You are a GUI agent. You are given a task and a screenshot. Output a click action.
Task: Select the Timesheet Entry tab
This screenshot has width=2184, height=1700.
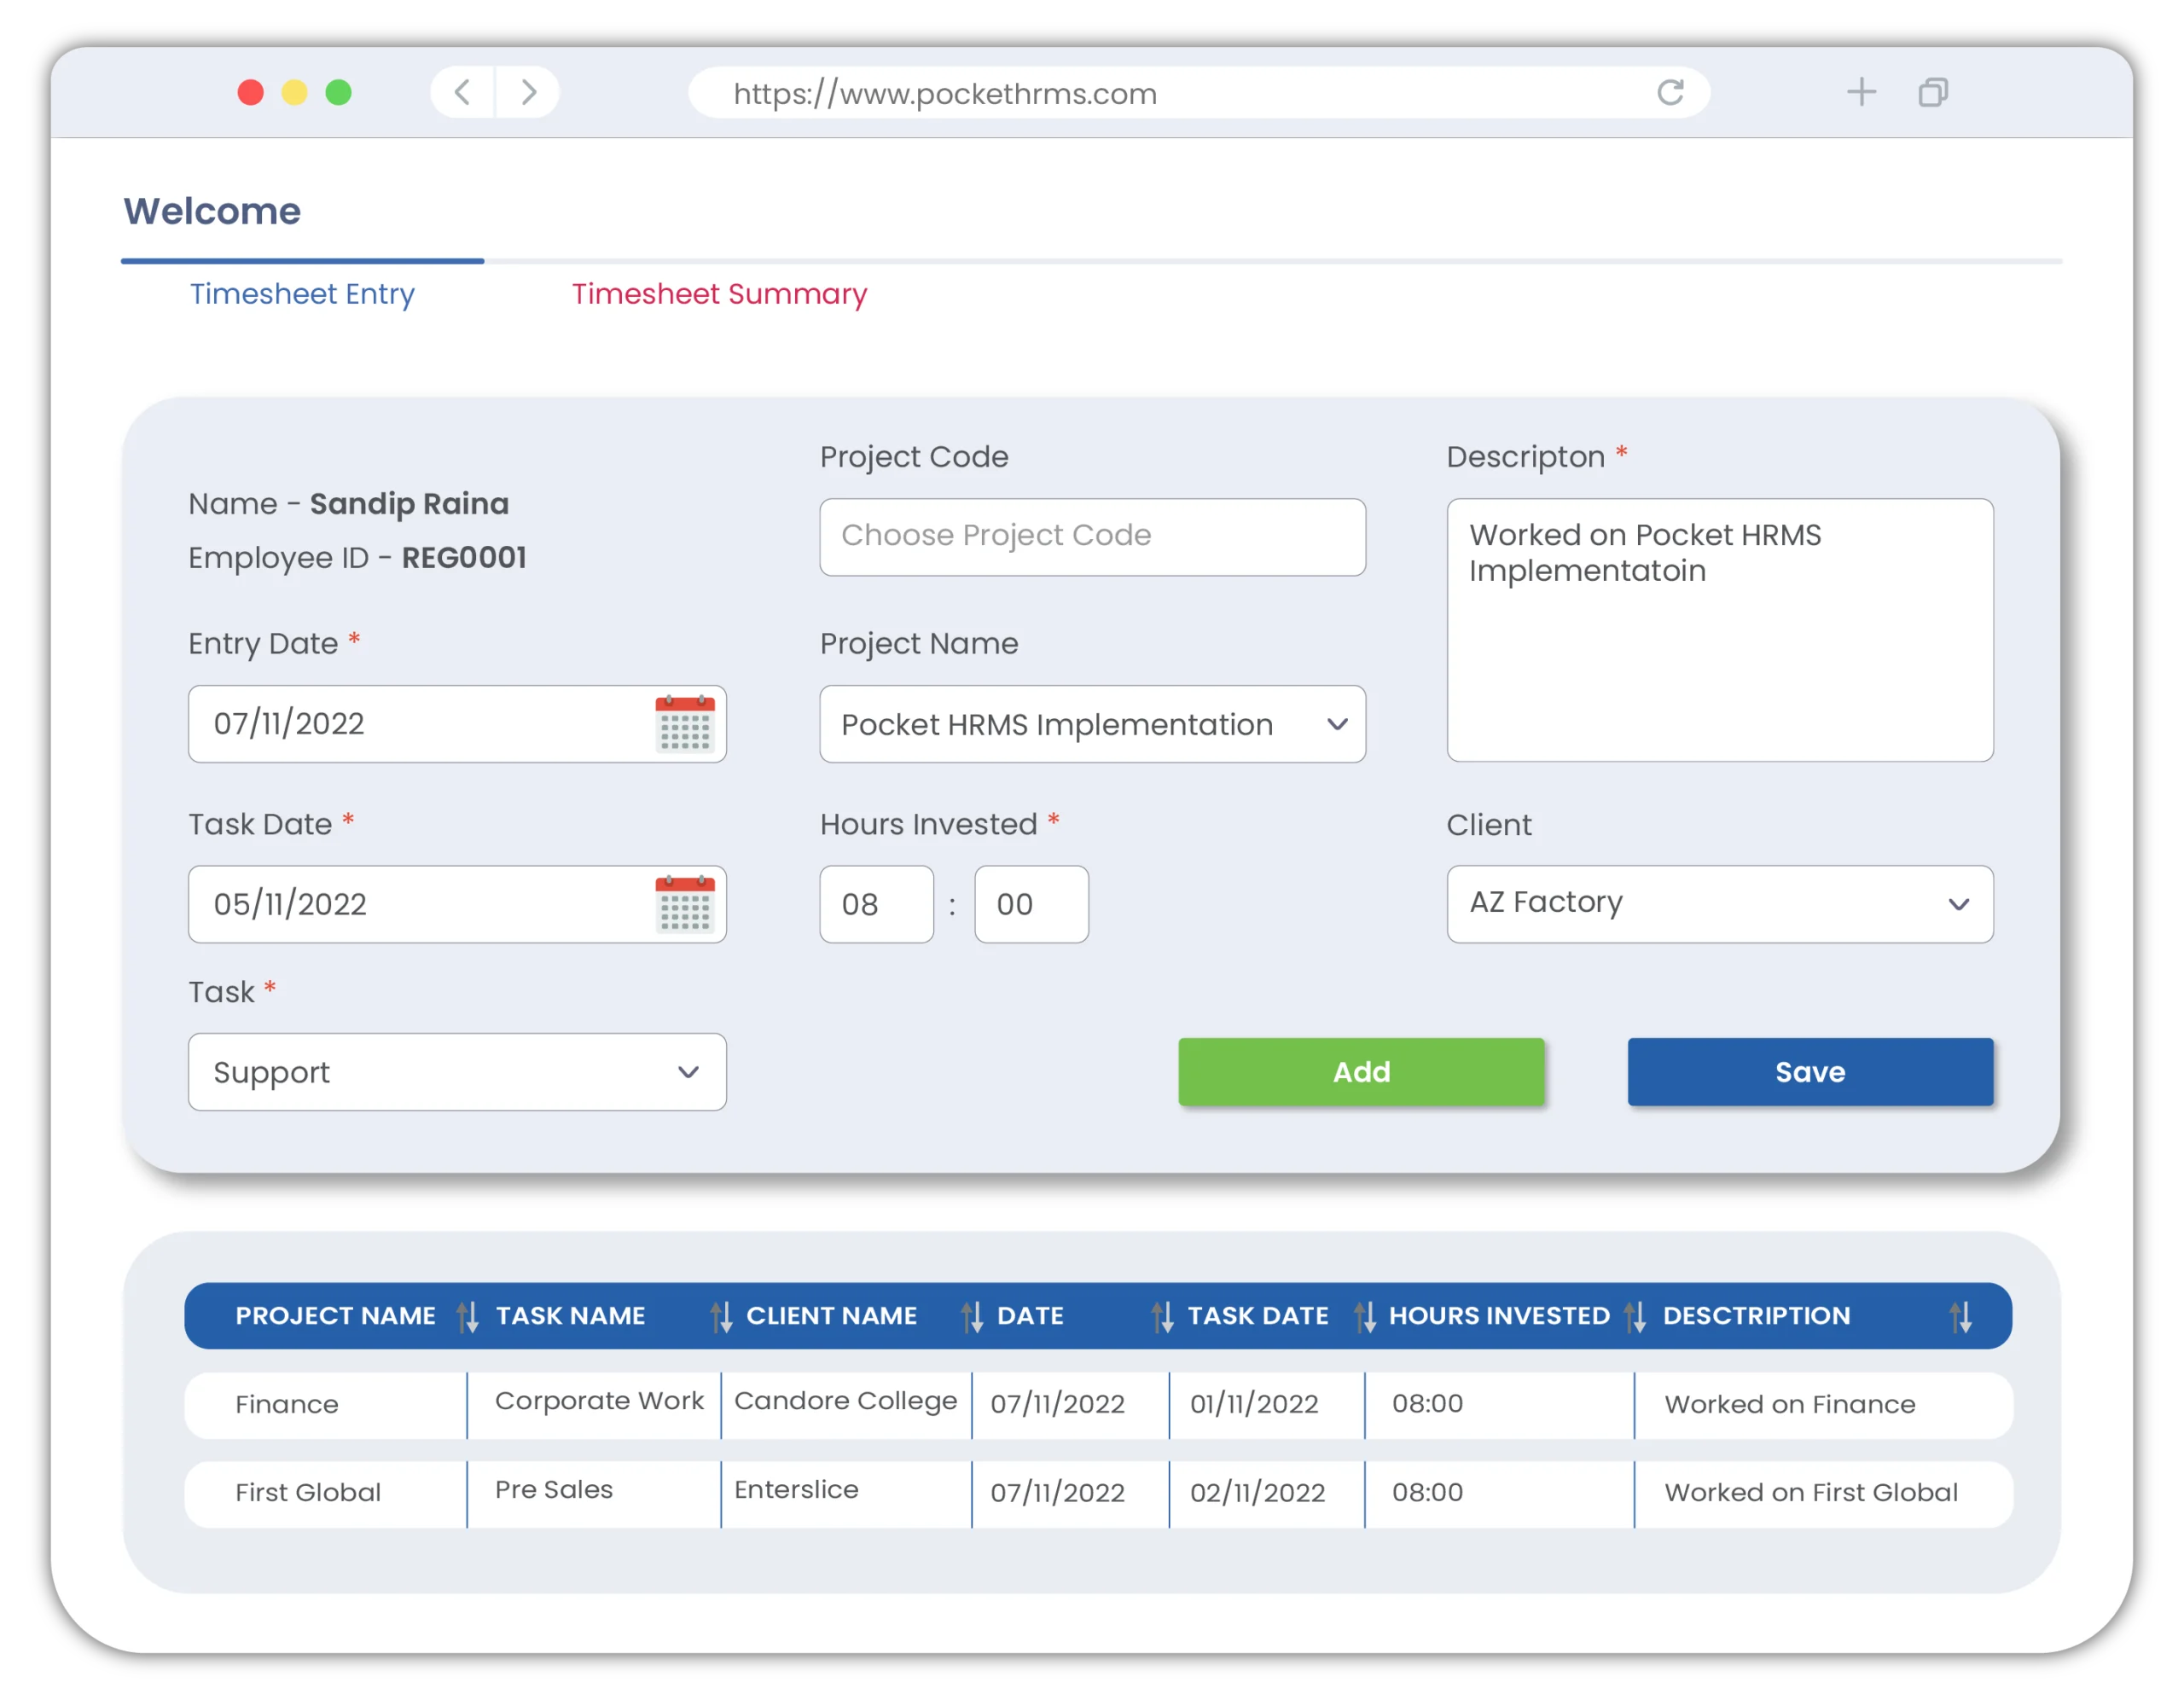(x=302, y=294)
